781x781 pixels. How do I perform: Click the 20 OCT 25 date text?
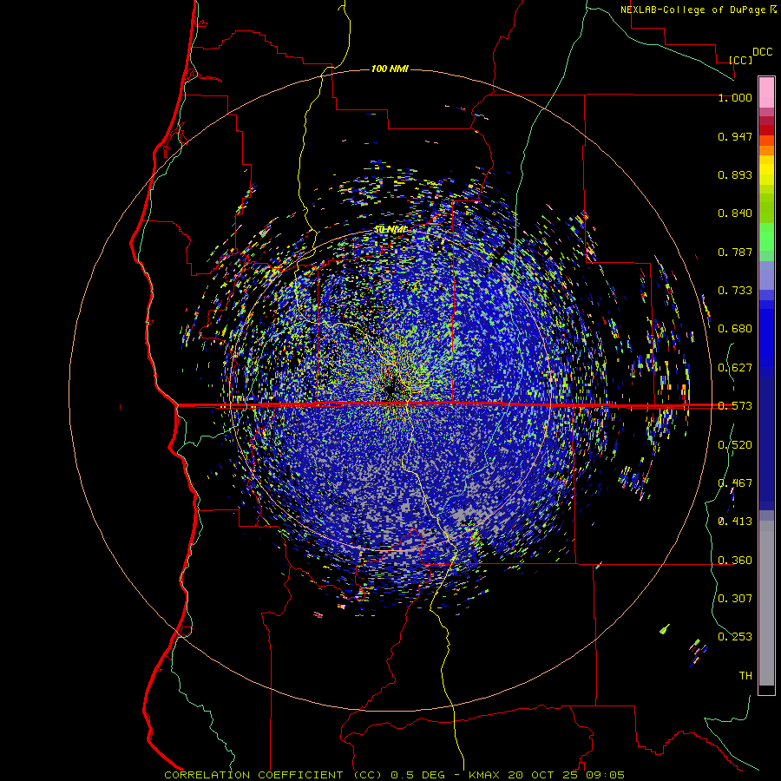[x=542, y=775]
